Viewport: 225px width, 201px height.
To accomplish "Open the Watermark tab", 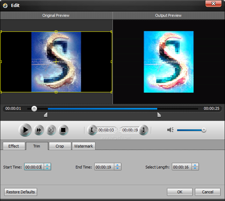I will click(x=84, y=146).
